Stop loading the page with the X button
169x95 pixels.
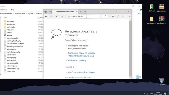click(57, 16)
